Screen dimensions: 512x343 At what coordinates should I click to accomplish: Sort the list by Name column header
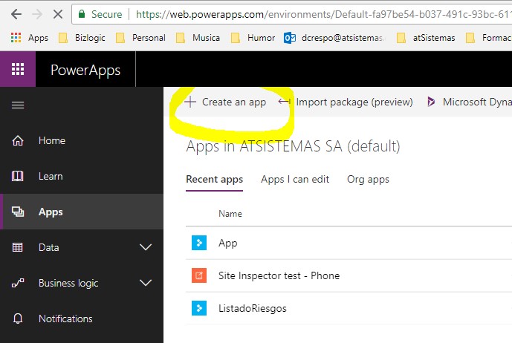tap(230, 214)
